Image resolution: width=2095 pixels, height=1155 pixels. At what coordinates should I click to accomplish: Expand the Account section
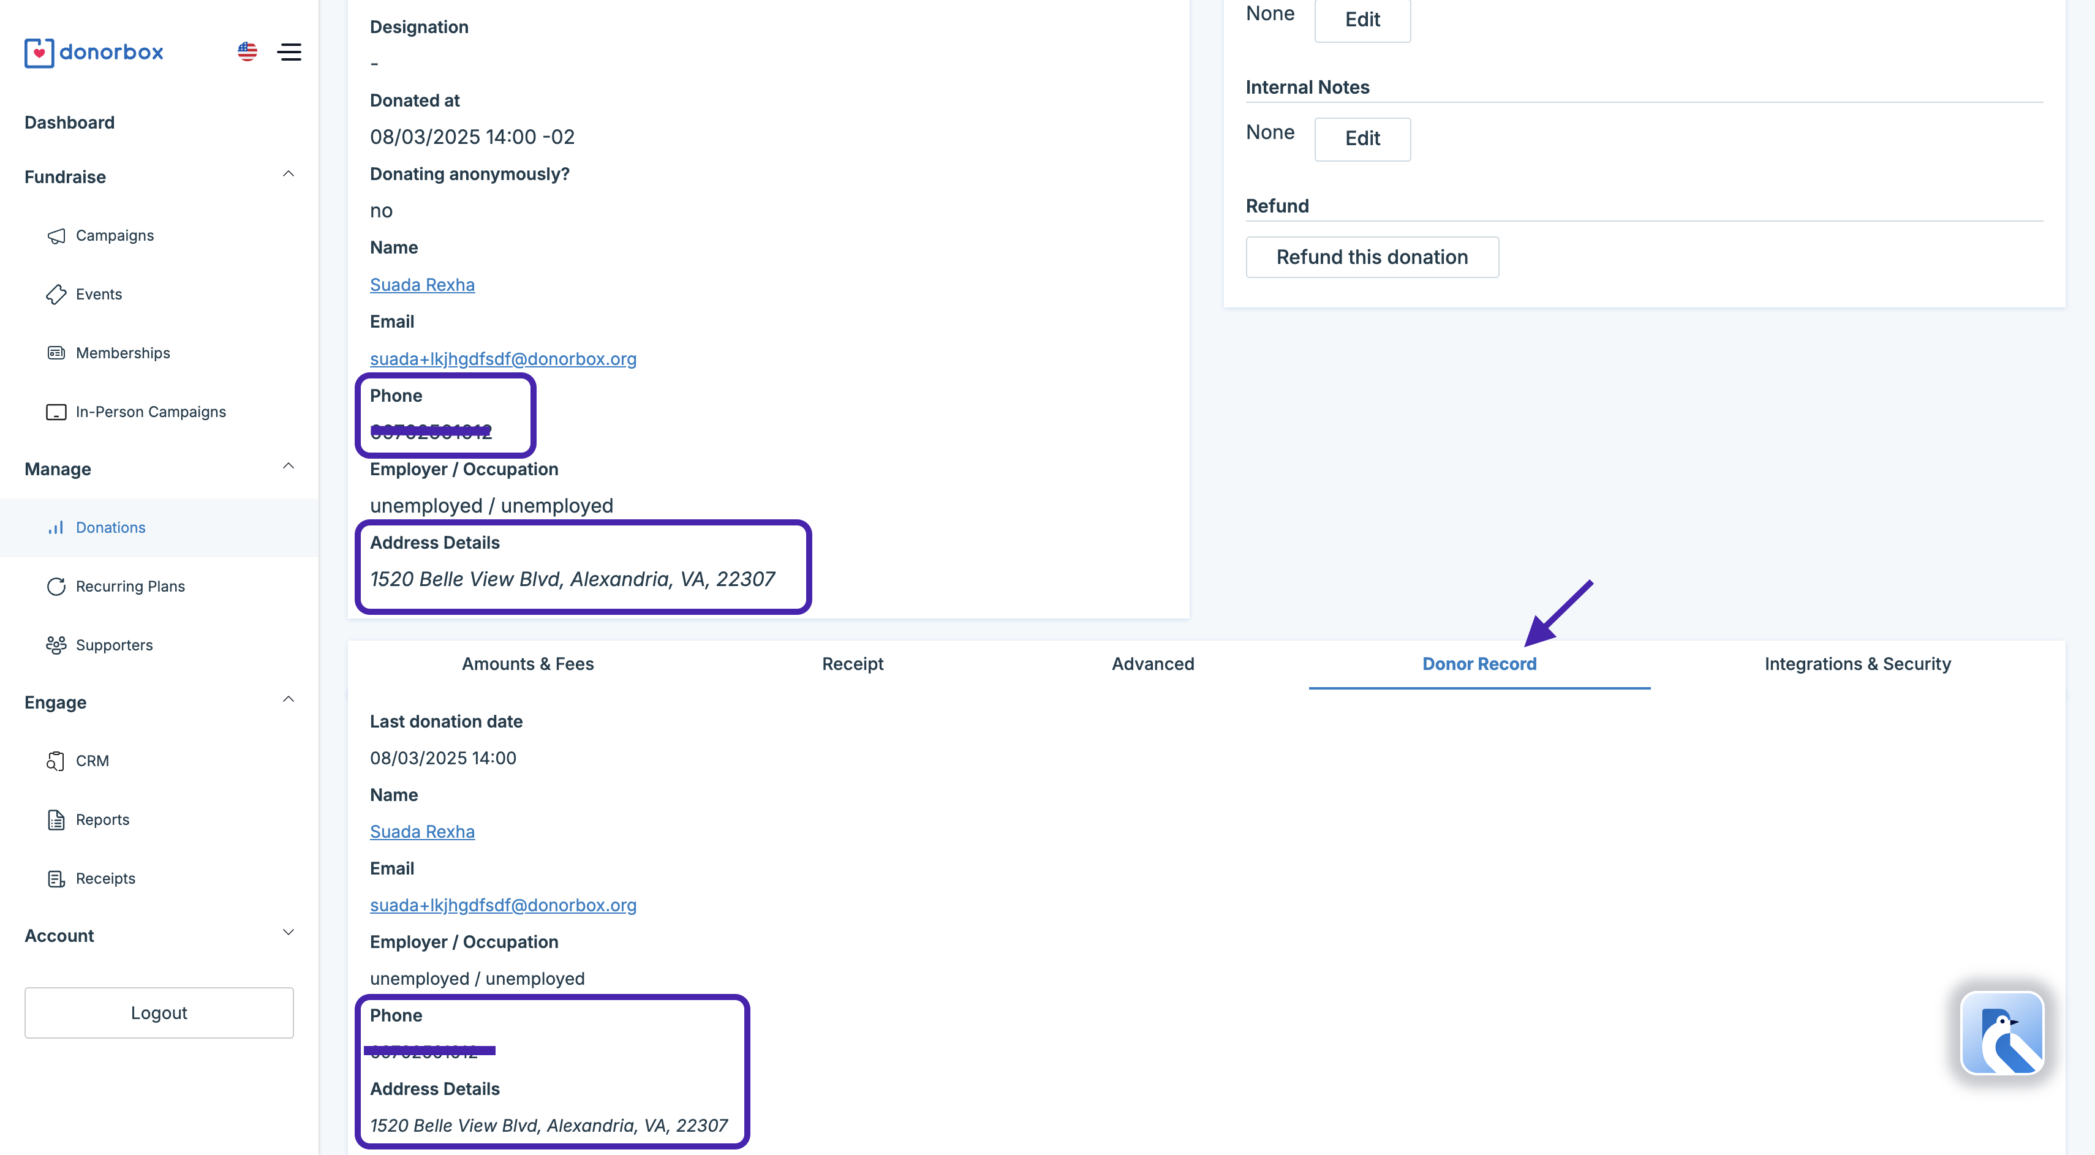tap(288, 933)
